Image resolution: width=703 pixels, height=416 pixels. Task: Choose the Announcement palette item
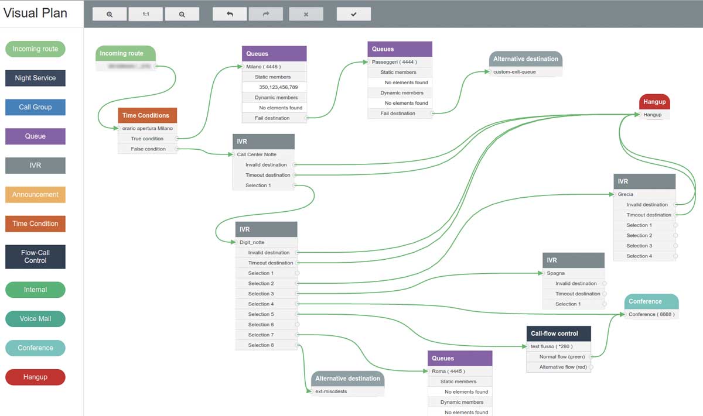click(x=35, y=194)
